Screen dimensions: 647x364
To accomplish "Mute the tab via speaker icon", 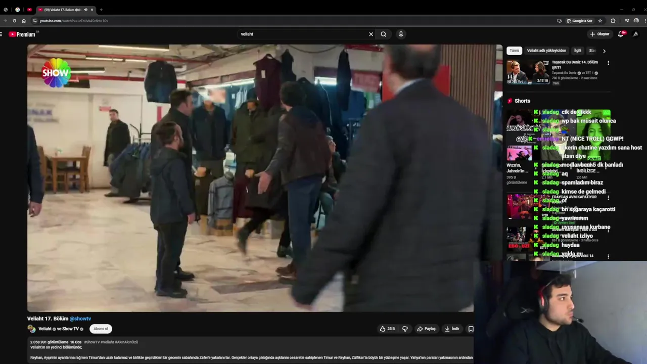I will [x=85, y=10].
